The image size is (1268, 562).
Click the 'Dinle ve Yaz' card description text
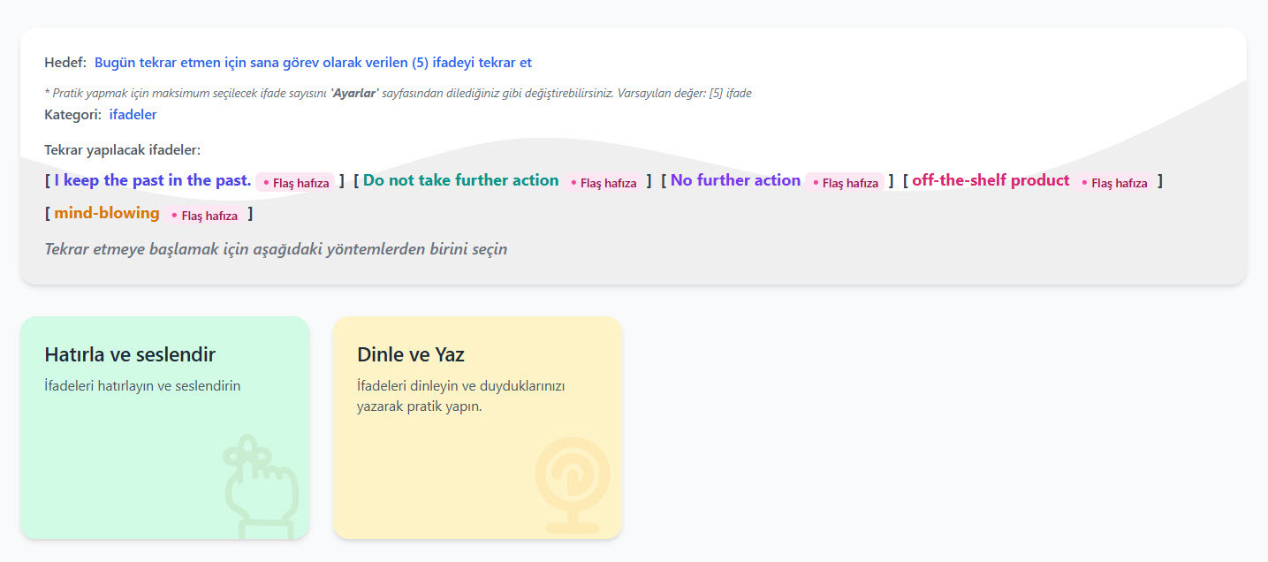coord(460,396)
